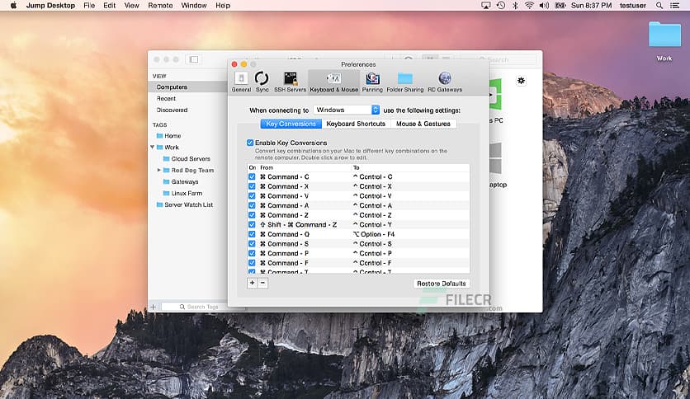Open the SSH Servers preferences pane
Image resolution: width=690 pixels, height=399 pixels.
(x=290, y=82)
